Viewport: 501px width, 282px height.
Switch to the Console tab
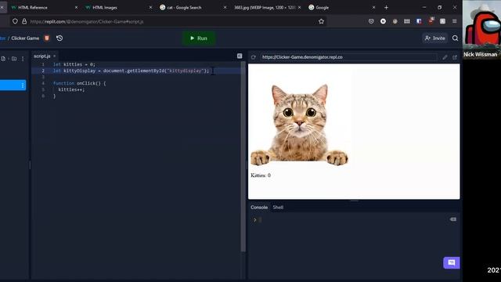coord(259,207)
